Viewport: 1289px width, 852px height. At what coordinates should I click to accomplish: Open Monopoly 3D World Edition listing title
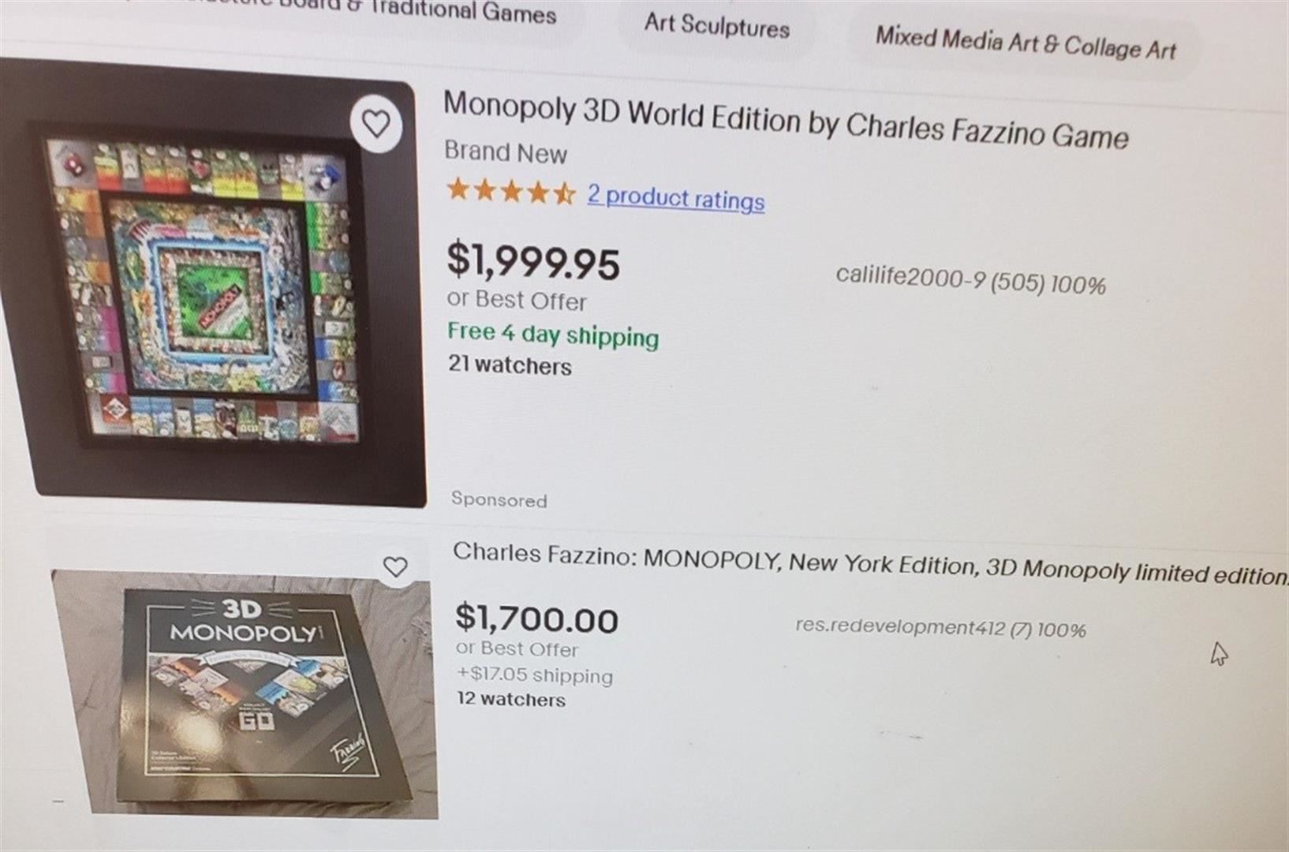786,121
